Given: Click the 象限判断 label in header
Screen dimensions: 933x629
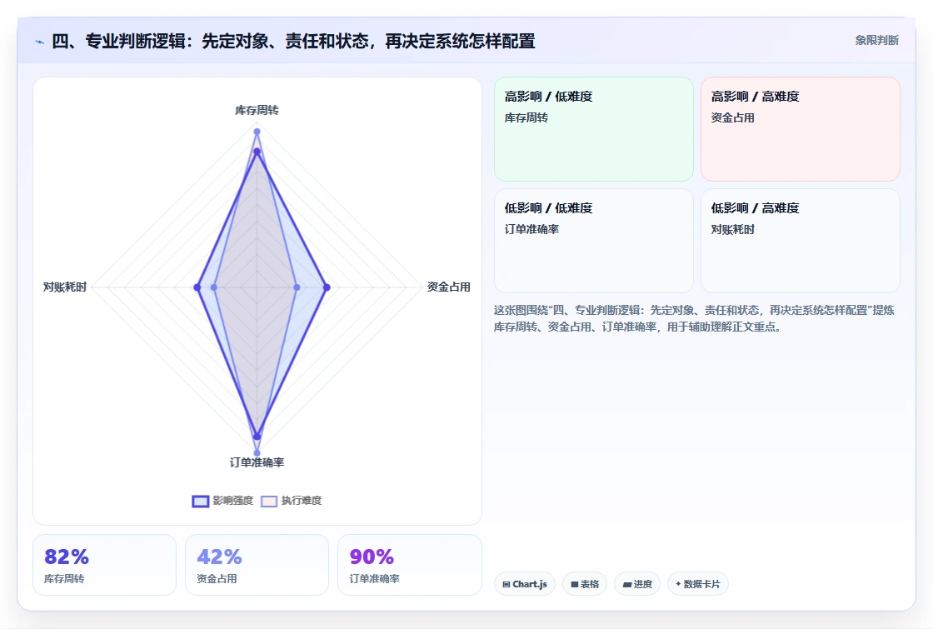Looking at the screenshot, I should 876,41.
